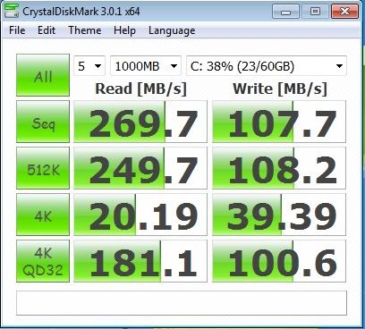Open the Help menu
Viewport: 365px width, 329px height.
[x=124, y=30]
